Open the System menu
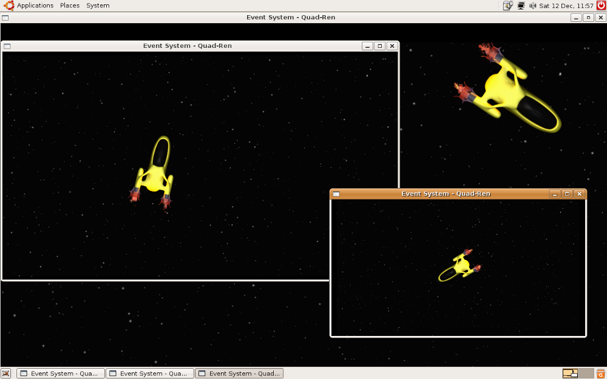 (98, 5)
